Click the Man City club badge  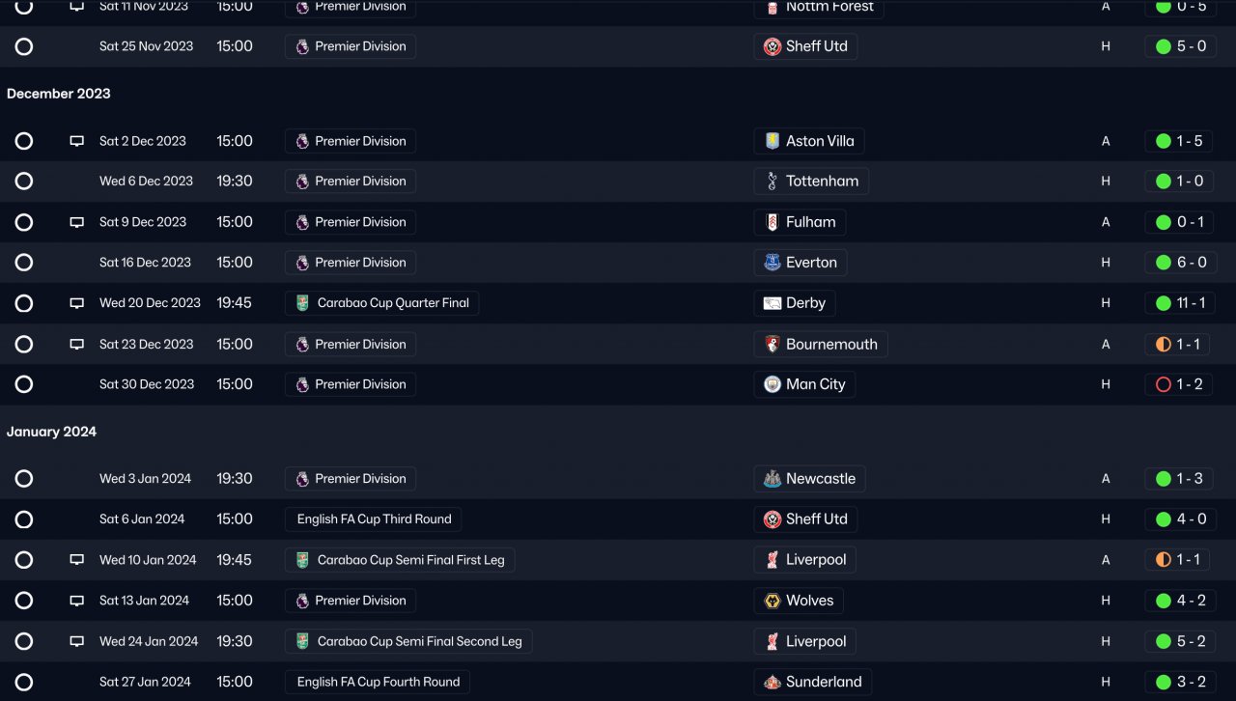(772, 384)
